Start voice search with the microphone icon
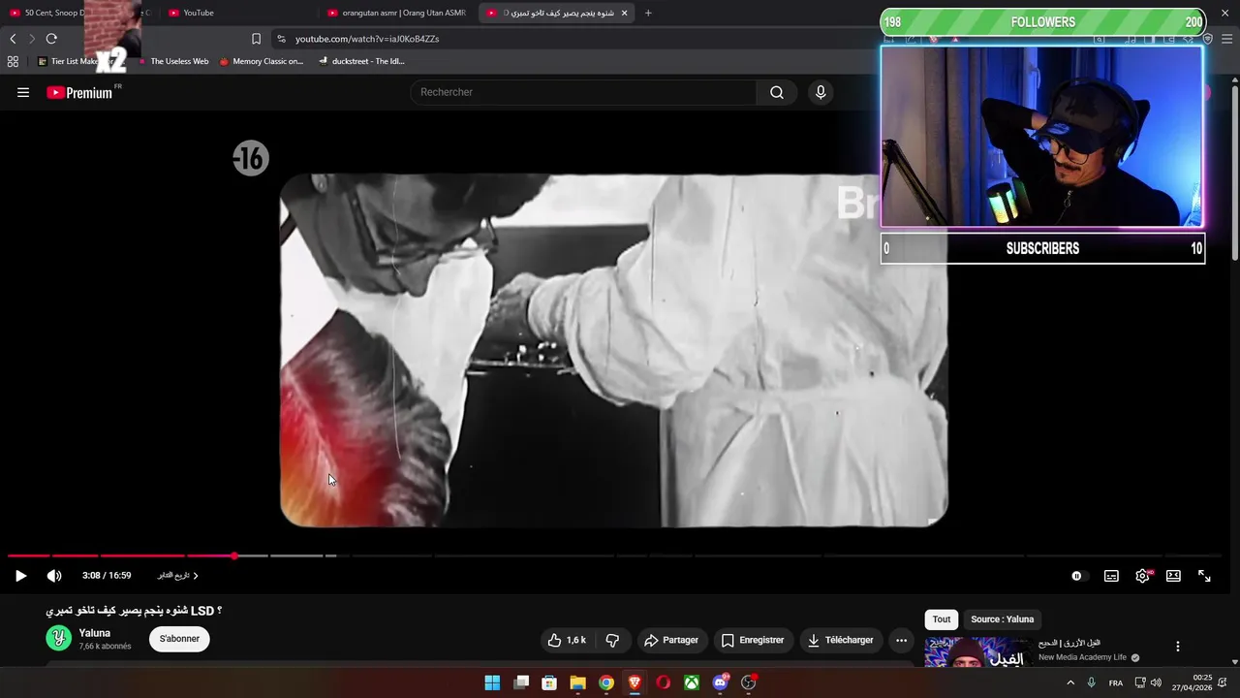This screenshot has width=1240, height=698. (x=821, y=92)
